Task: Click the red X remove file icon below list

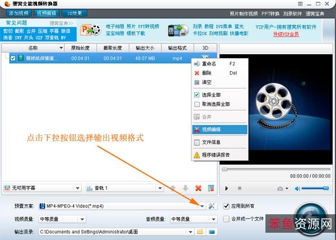Action: tap(198, 189)
